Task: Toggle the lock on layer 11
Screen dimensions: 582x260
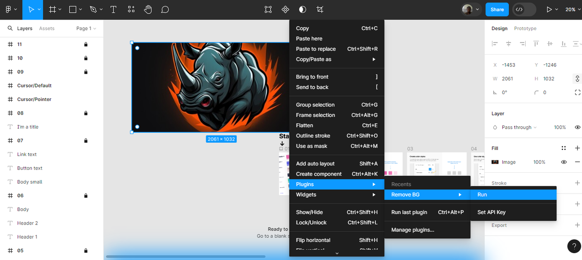Action: click(x=85, y=44)
